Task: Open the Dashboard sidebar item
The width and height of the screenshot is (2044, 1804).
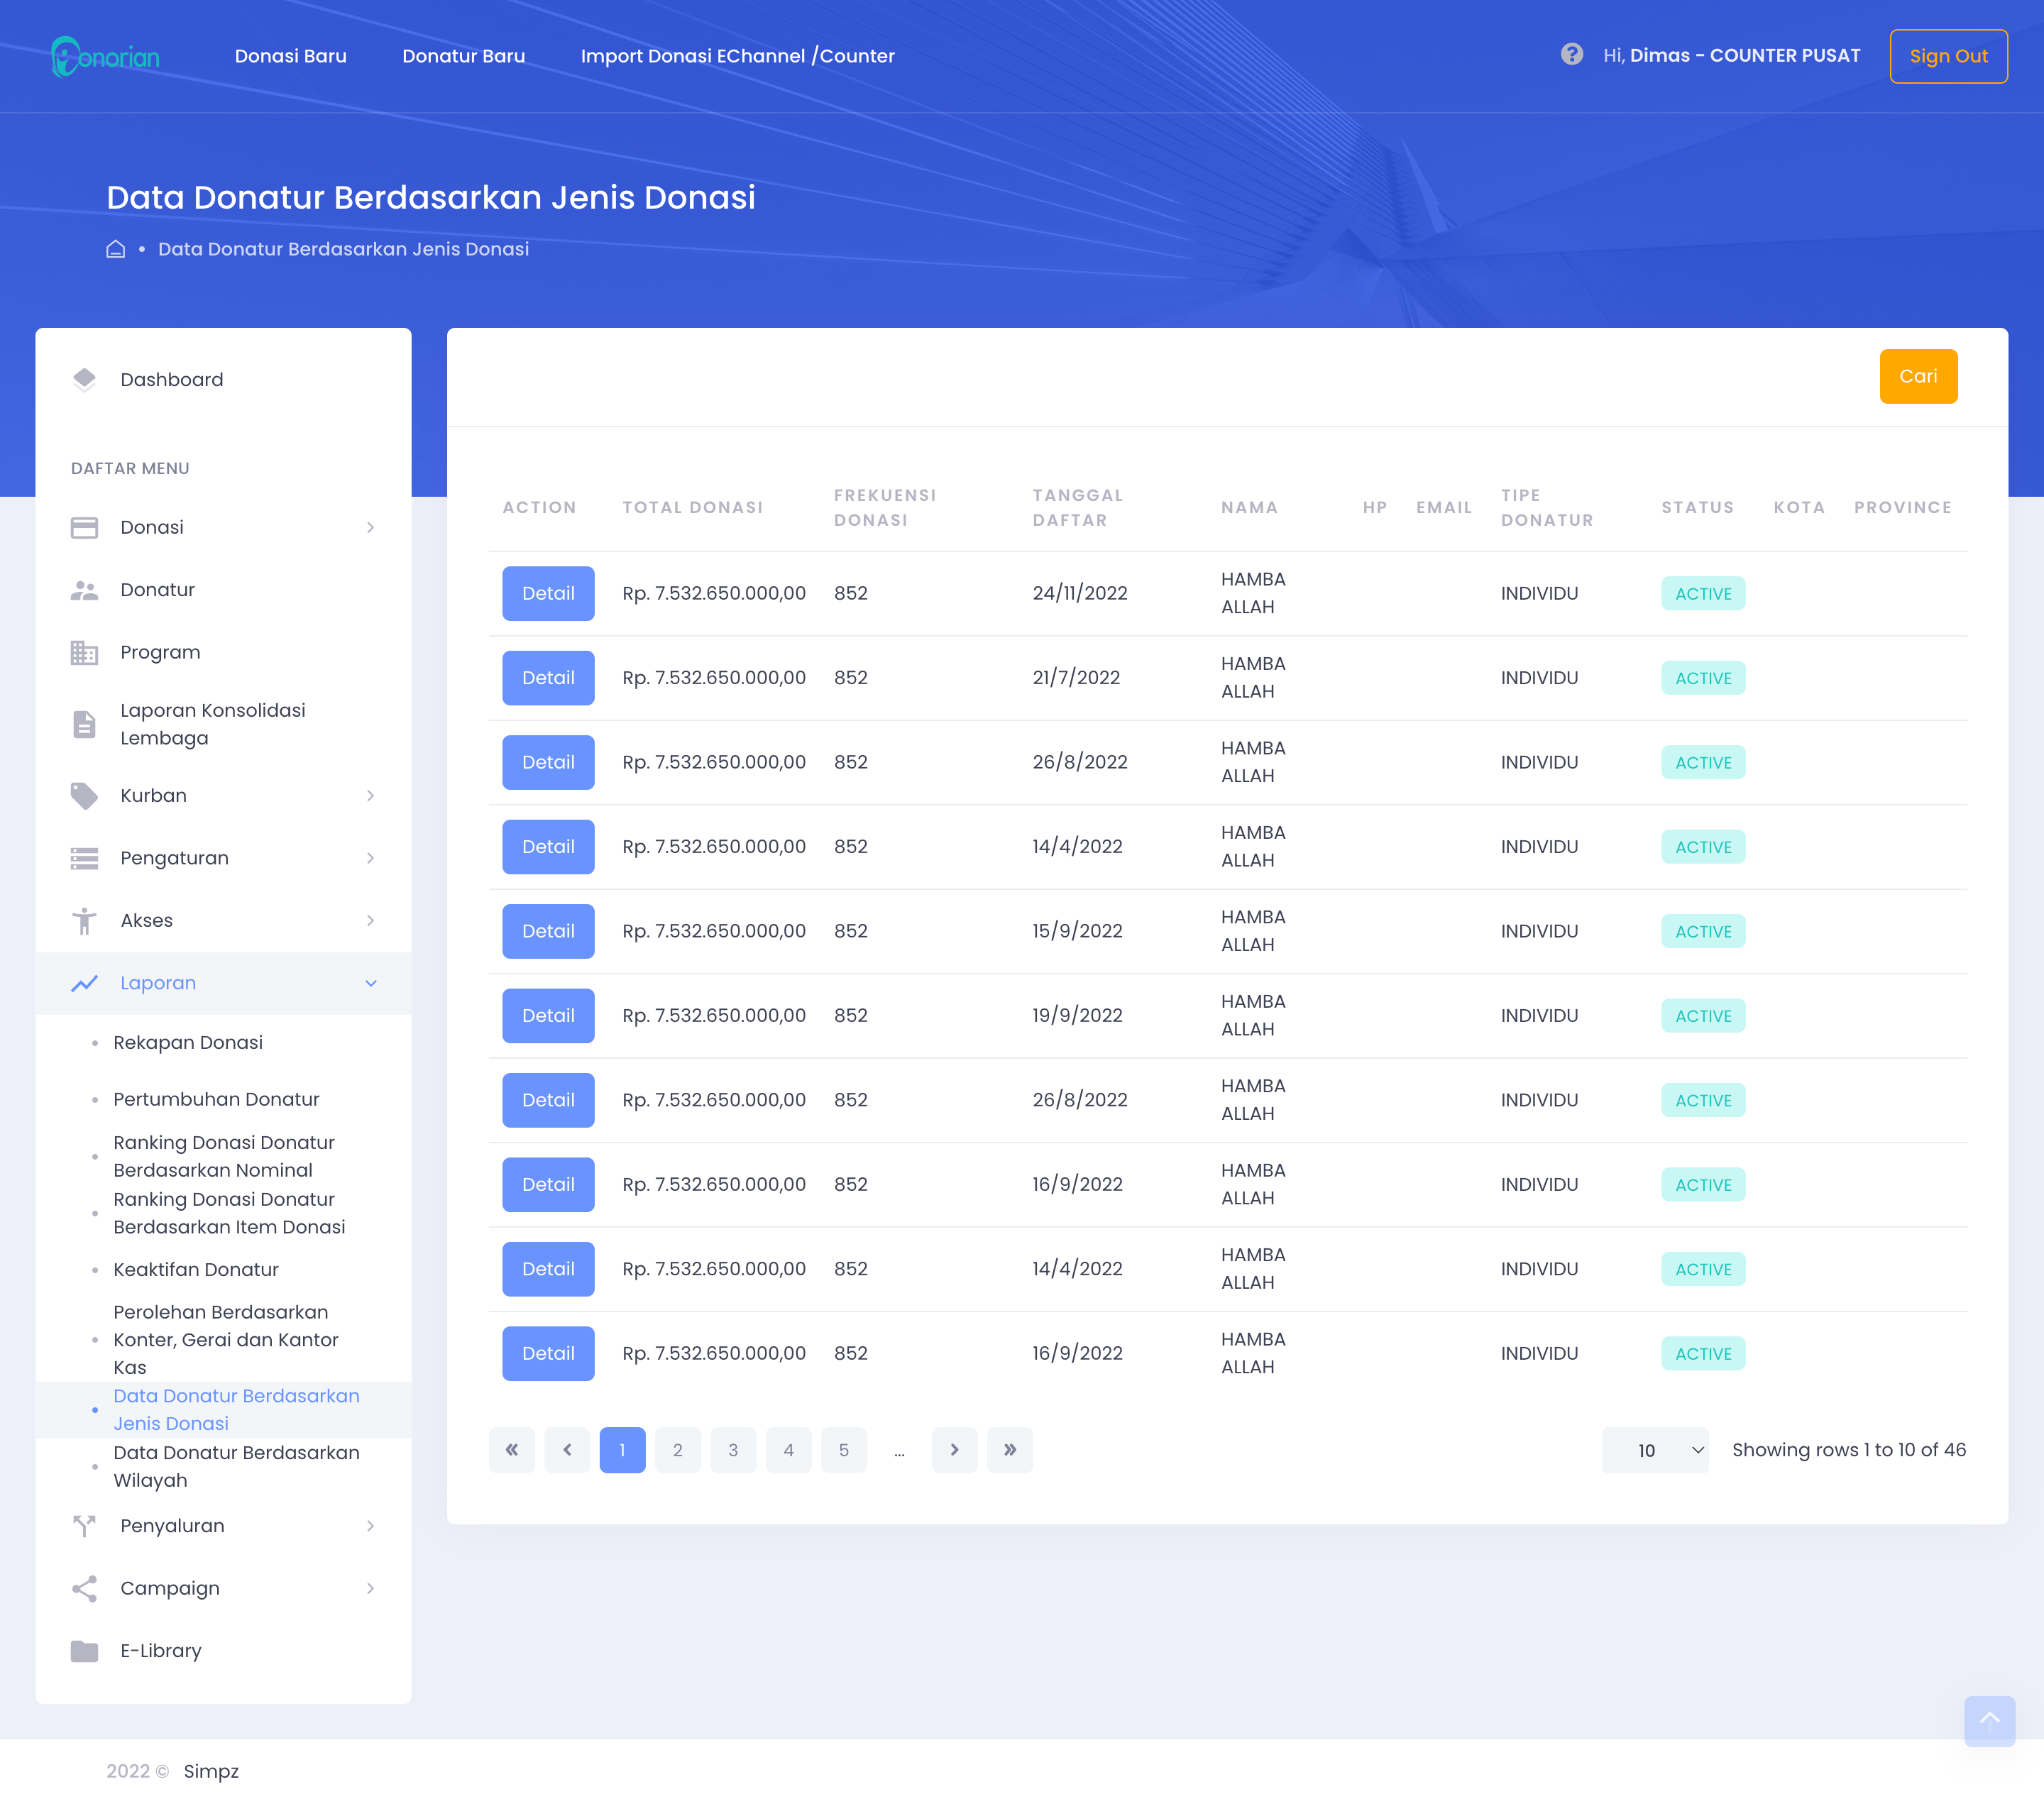Action: point(171,379)
